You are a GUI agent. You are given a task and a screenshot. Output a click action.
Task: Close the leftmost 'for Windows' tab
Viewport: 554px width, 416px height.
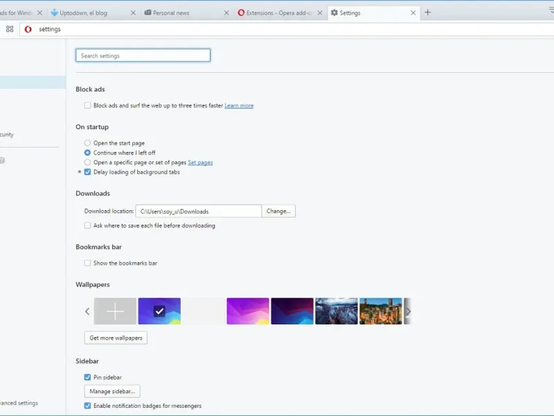[x=40, y=12]
